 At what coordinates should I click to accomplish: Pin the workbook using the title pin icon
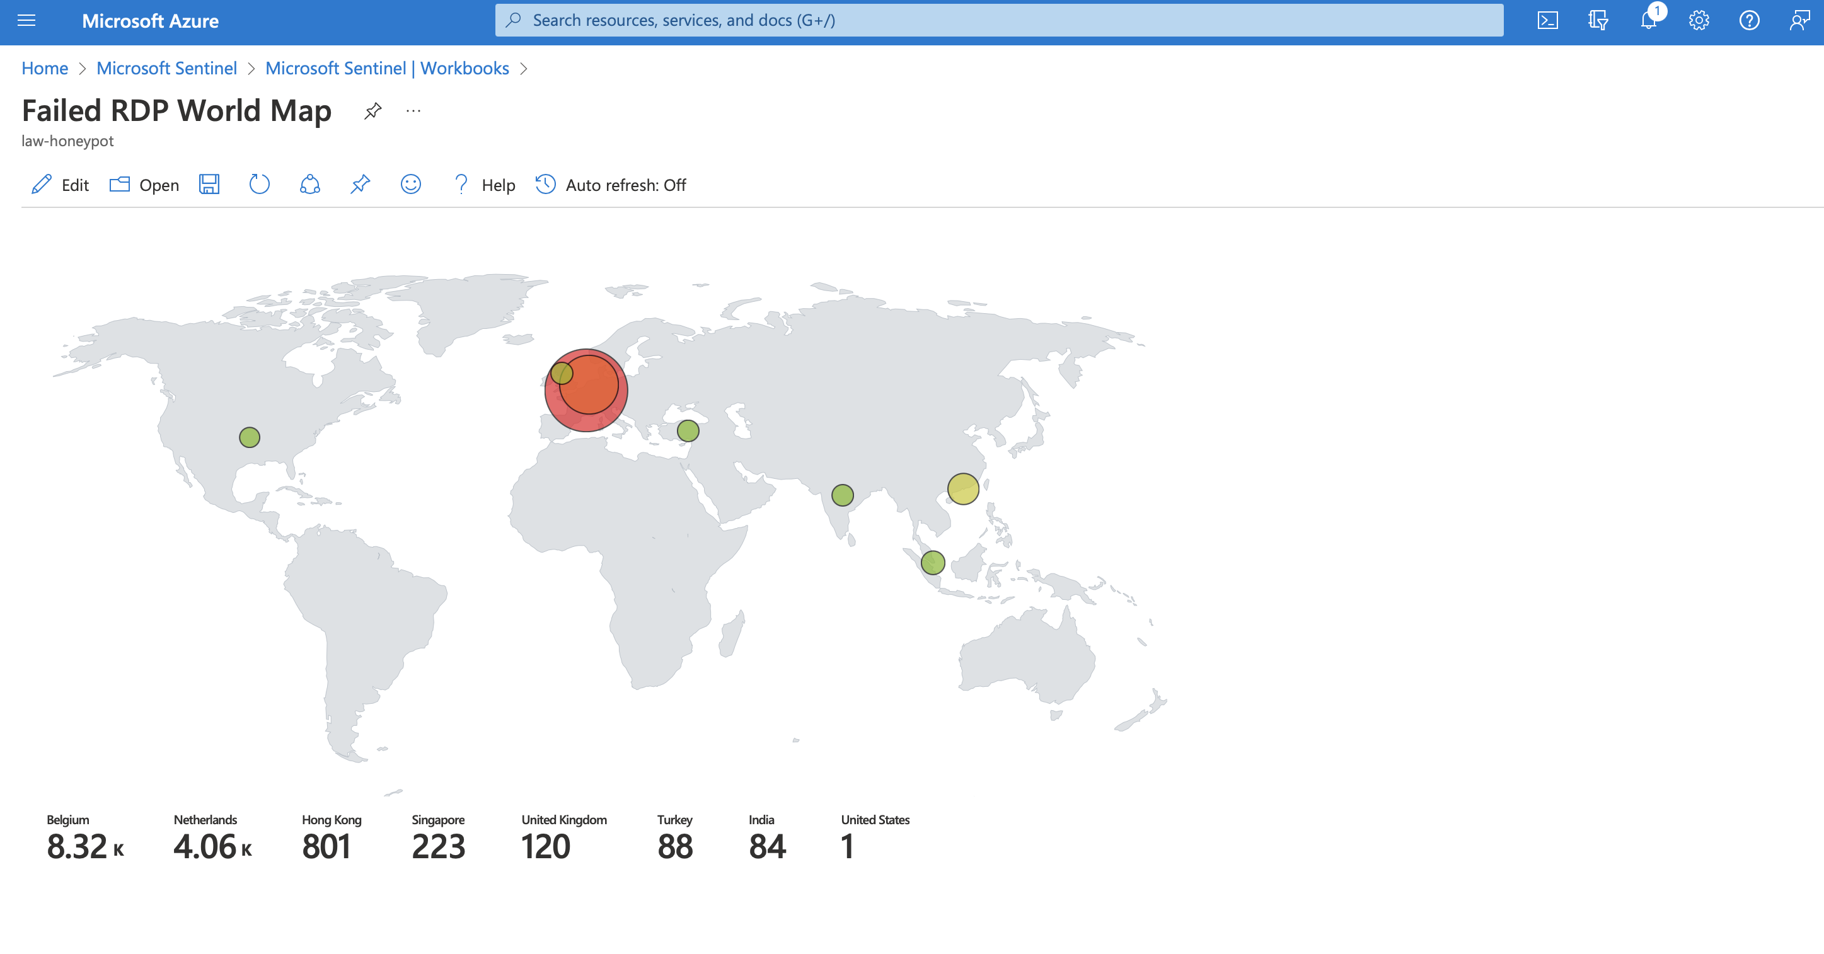pyautogui.click(x=372, y=111)
